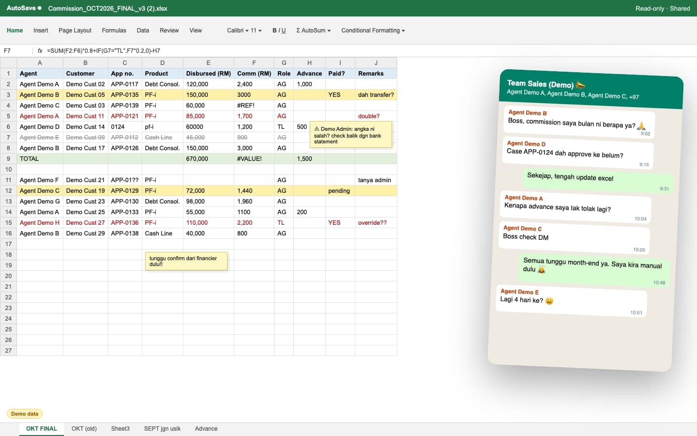
Task: Click the 'override??' remark cell
Action: pos(376,223)
